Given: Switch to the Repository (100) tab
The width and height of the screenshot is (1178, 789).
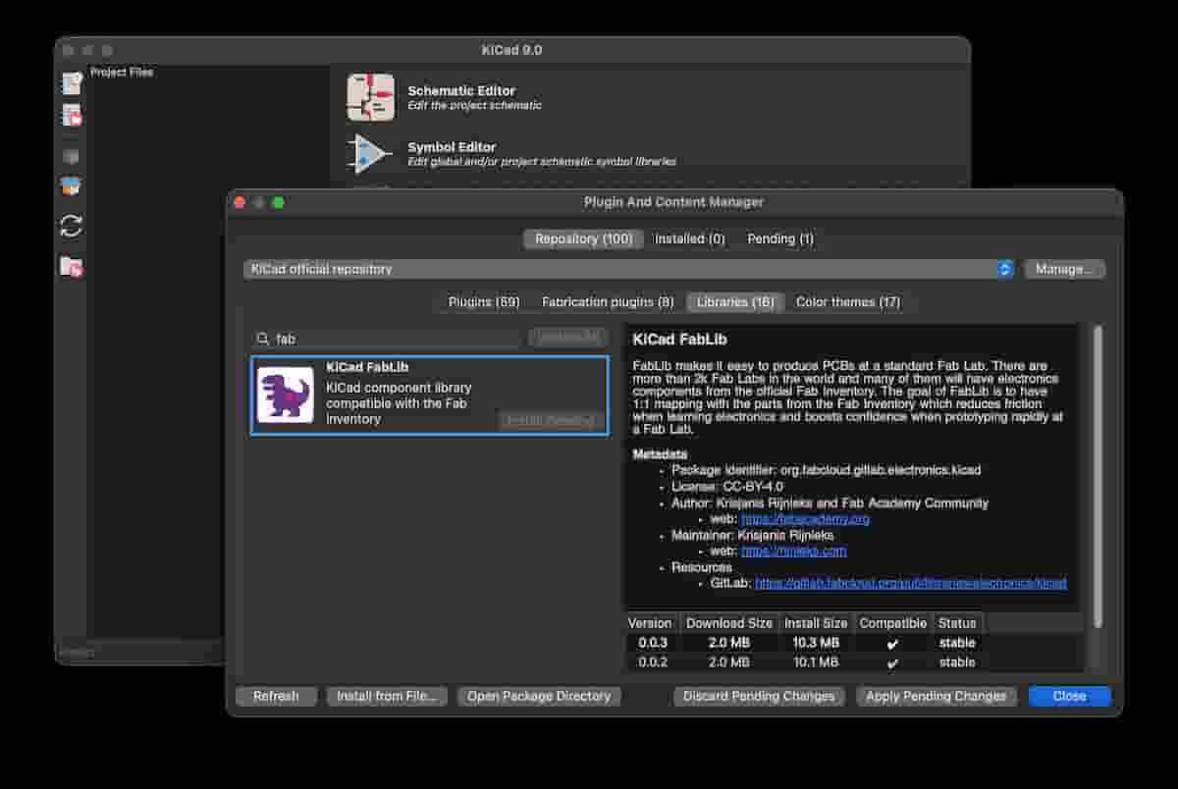Looking at the screenshot, I should pos(583,238).
